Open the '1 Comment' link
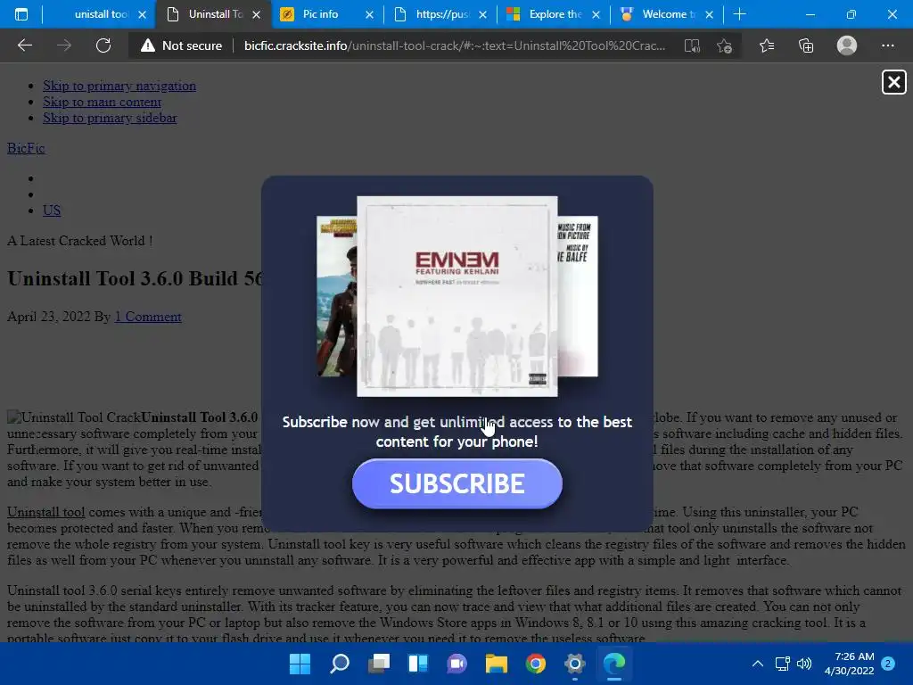913x685 pixels. (148, 317)
